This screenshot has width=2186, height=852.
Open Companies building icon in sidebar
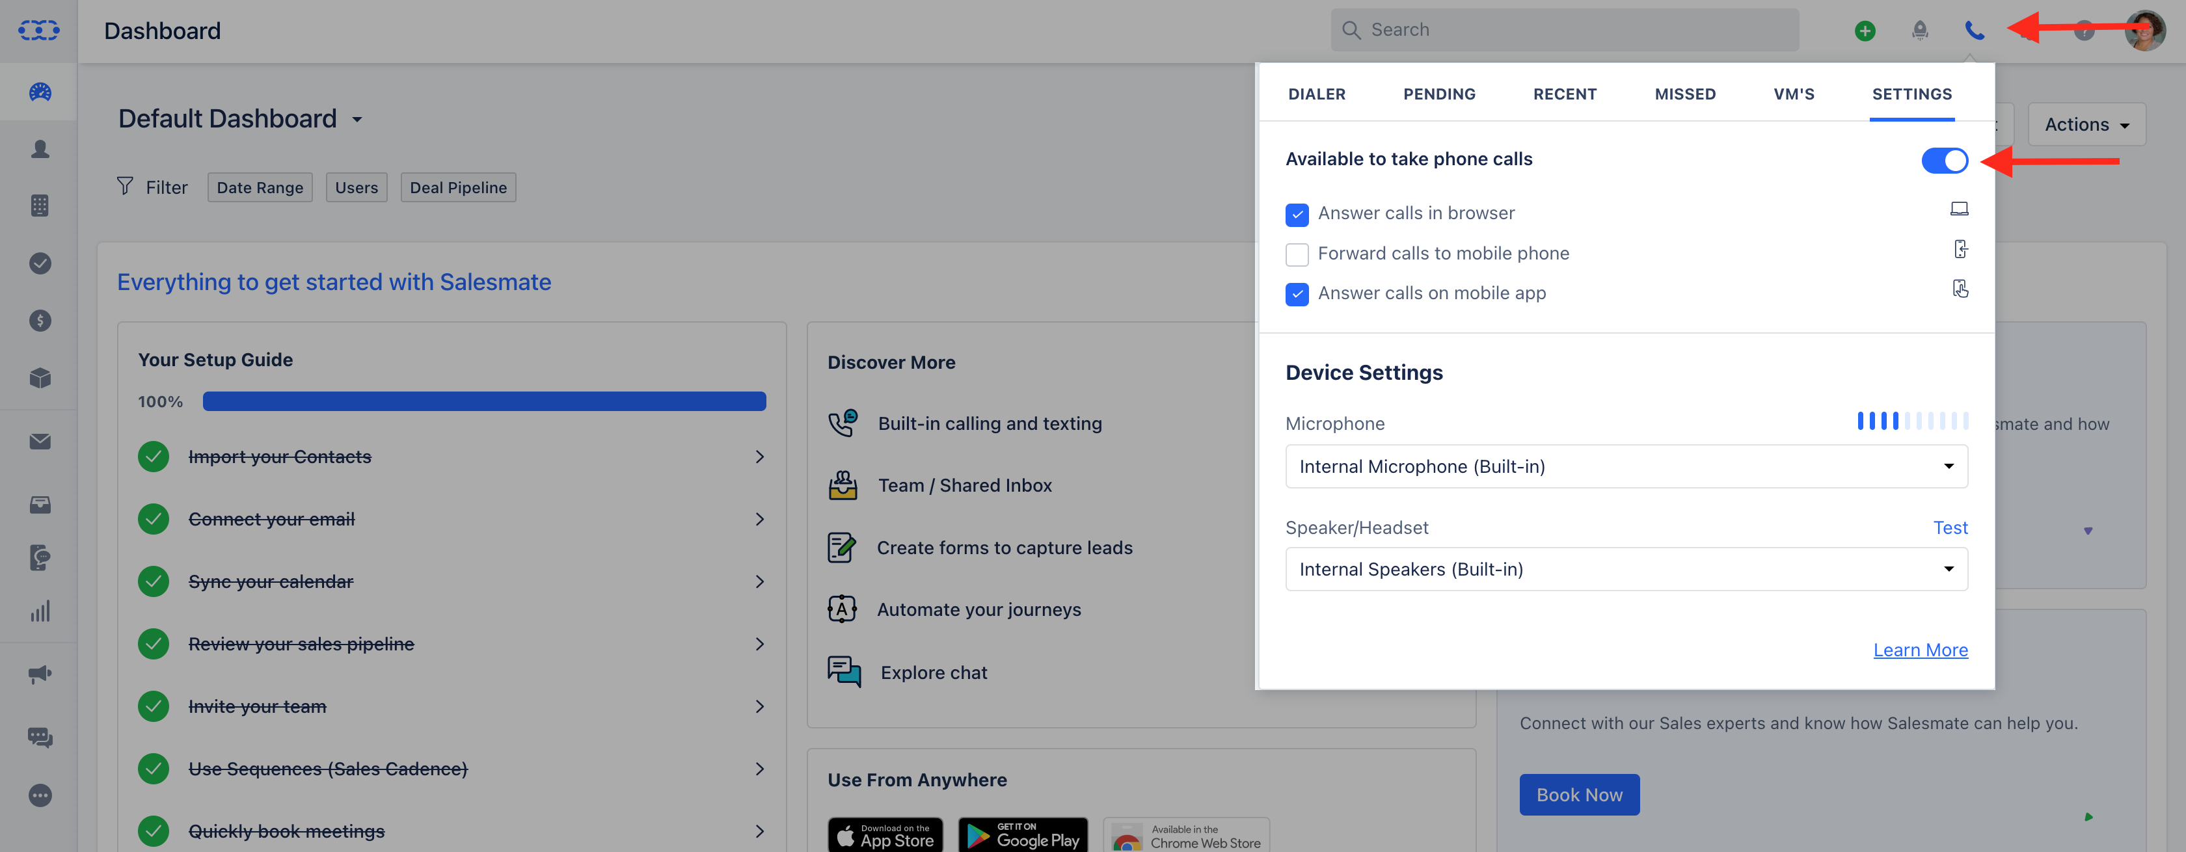click(40, 206)
